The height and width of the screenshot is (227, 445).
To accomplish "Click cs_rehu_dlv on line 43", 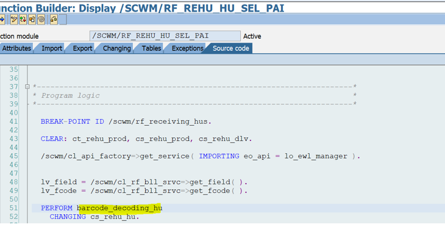I will [223, 139].
